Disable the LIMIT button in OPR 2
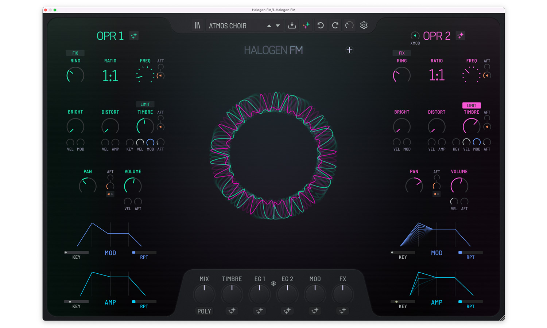This screenshot has width=547, height=328. coord(472,105)
